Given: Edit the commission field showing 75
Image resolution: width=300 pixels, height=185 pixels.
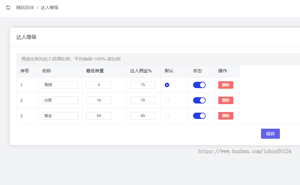Looking at the screenshot, I should [142, 85].
